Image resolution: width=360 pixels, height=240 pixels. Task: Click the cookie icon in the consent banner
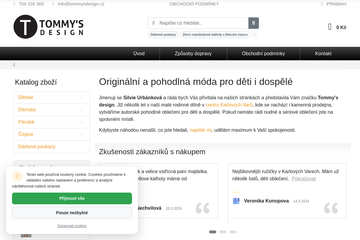coord(17,176)
